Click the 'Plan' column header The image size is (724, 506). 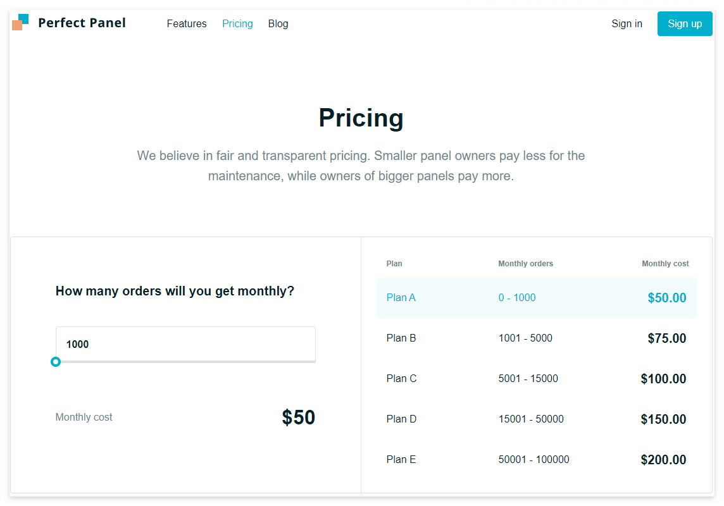[x=394, y=264]
